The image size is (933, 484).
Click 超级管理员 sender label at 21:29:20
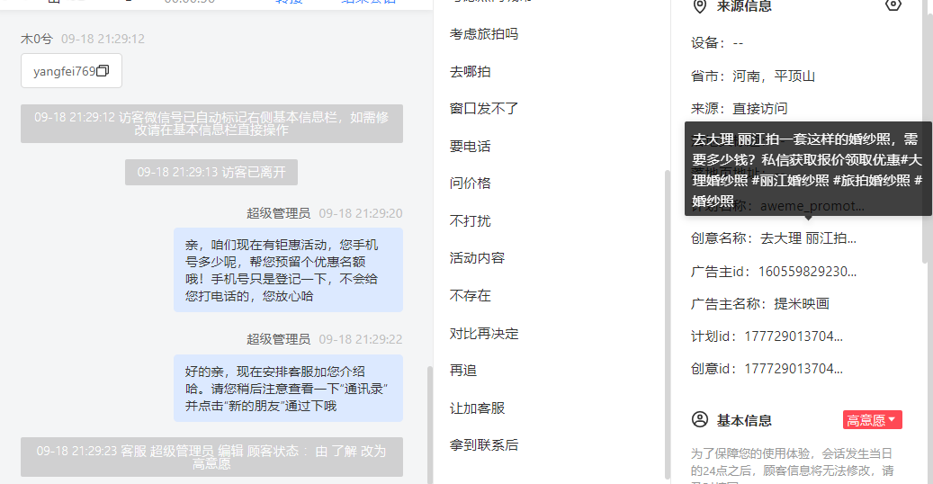279,213
